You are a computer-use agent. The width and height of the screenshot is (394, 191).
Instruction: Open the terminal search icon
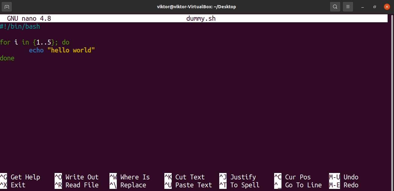pyautogui.click(x=335, y=6)
